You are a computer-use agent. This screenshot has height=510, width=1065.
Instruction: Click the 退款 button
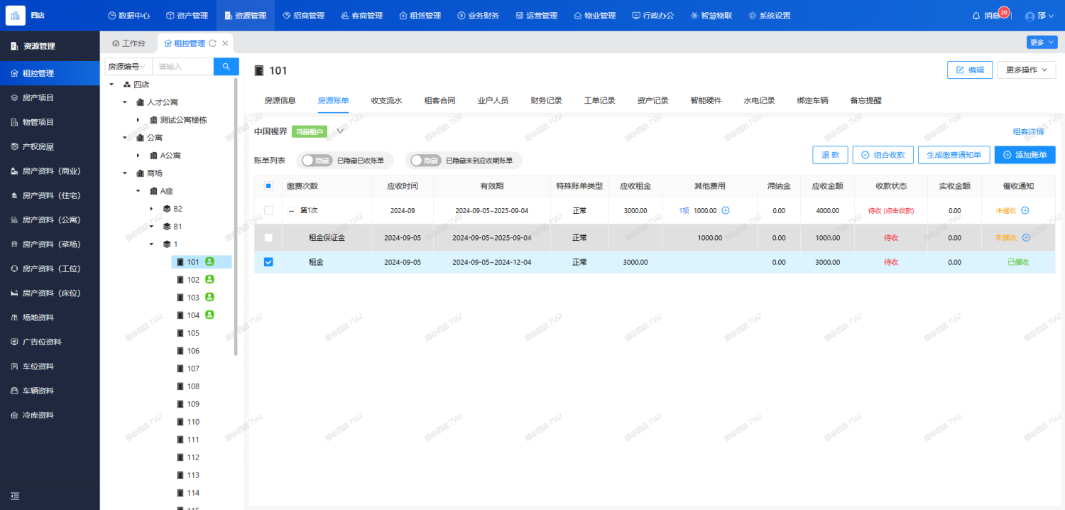830,155
